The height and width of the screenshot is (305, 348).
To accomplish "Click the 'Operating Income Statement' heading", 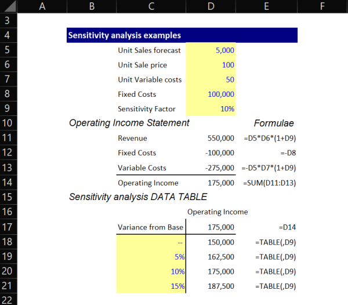I will coord(129,123).
